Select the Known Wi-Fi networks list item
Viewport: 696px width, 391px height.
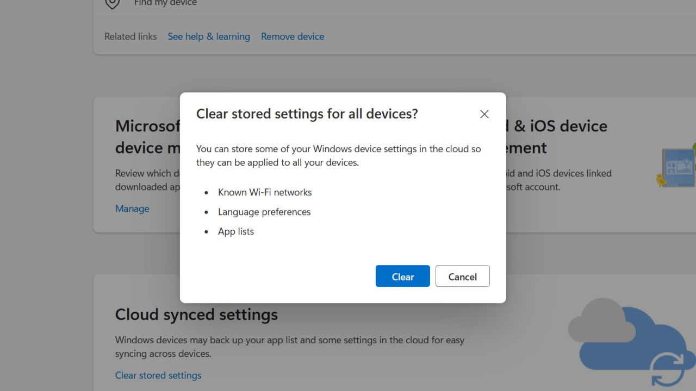tap(265, 192)
